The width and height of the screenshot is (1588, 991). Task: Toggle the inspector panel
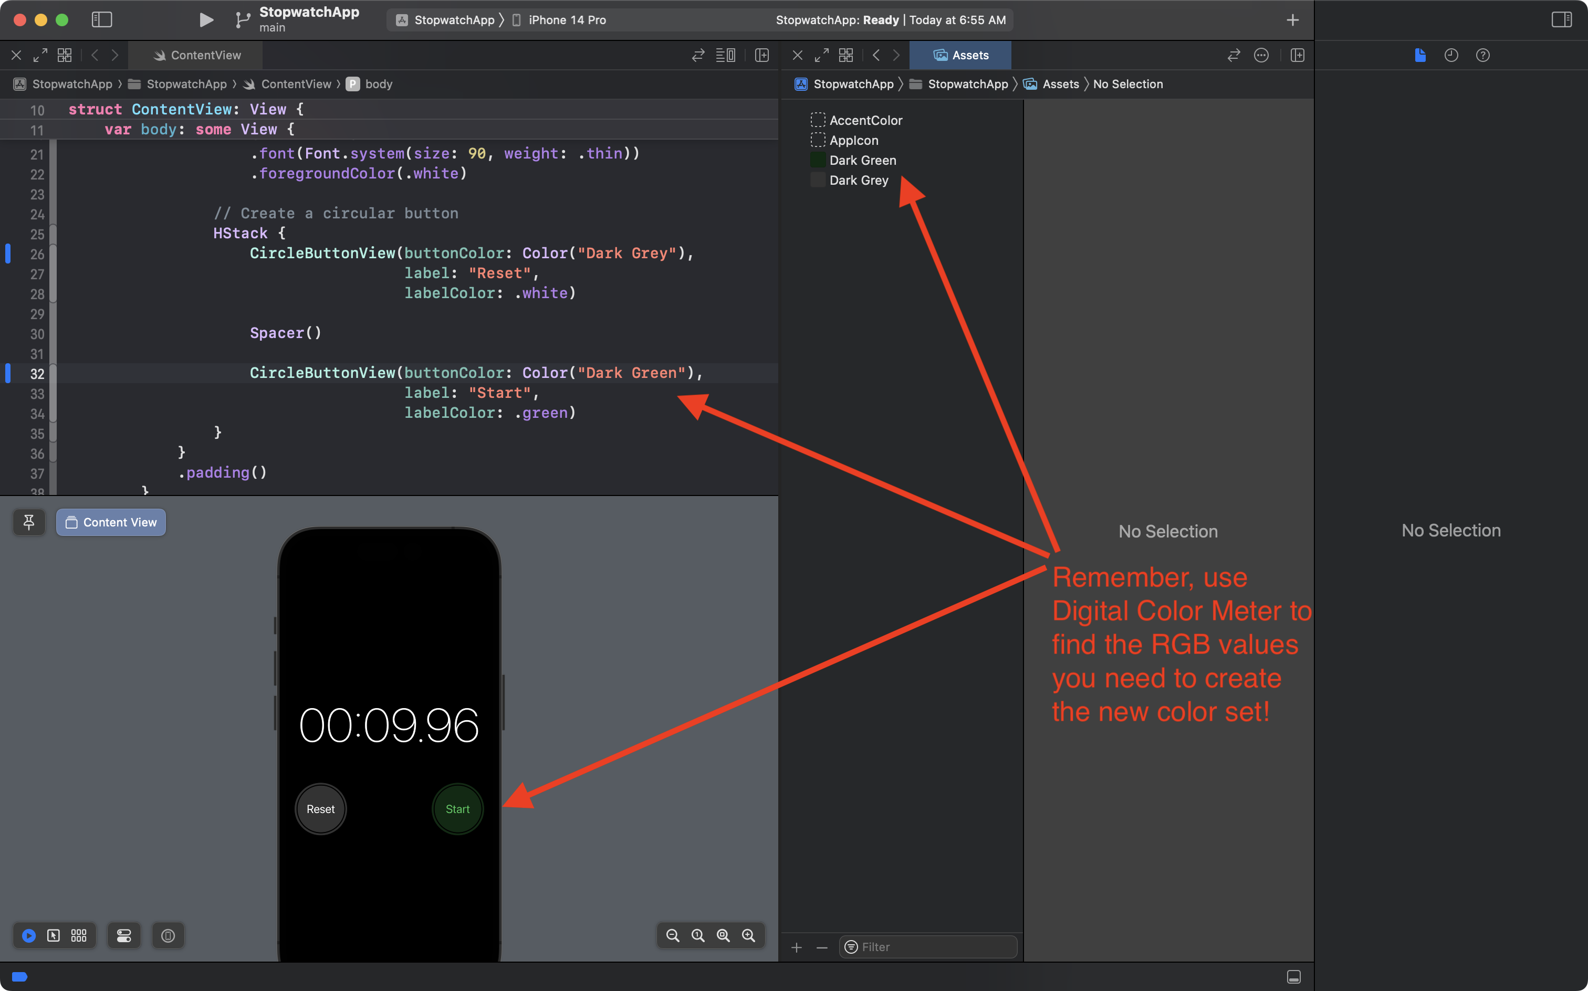tap(1561, 19)
